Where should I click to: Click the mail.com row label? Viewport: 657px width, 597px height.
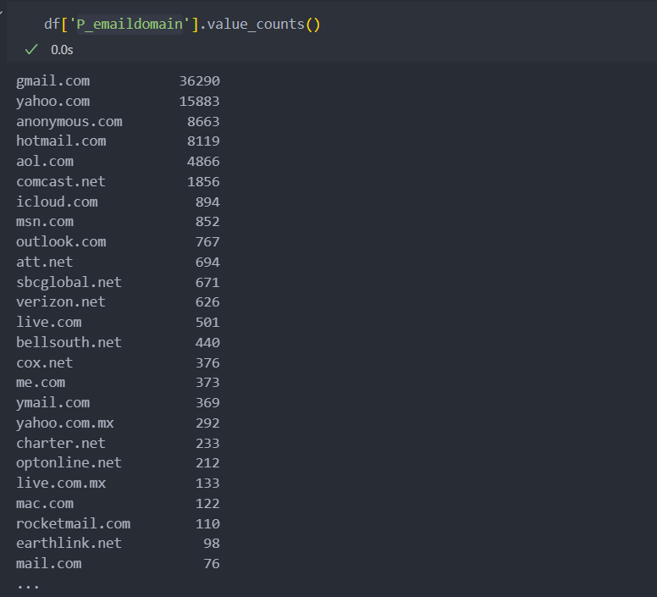(x=49, y=563)
